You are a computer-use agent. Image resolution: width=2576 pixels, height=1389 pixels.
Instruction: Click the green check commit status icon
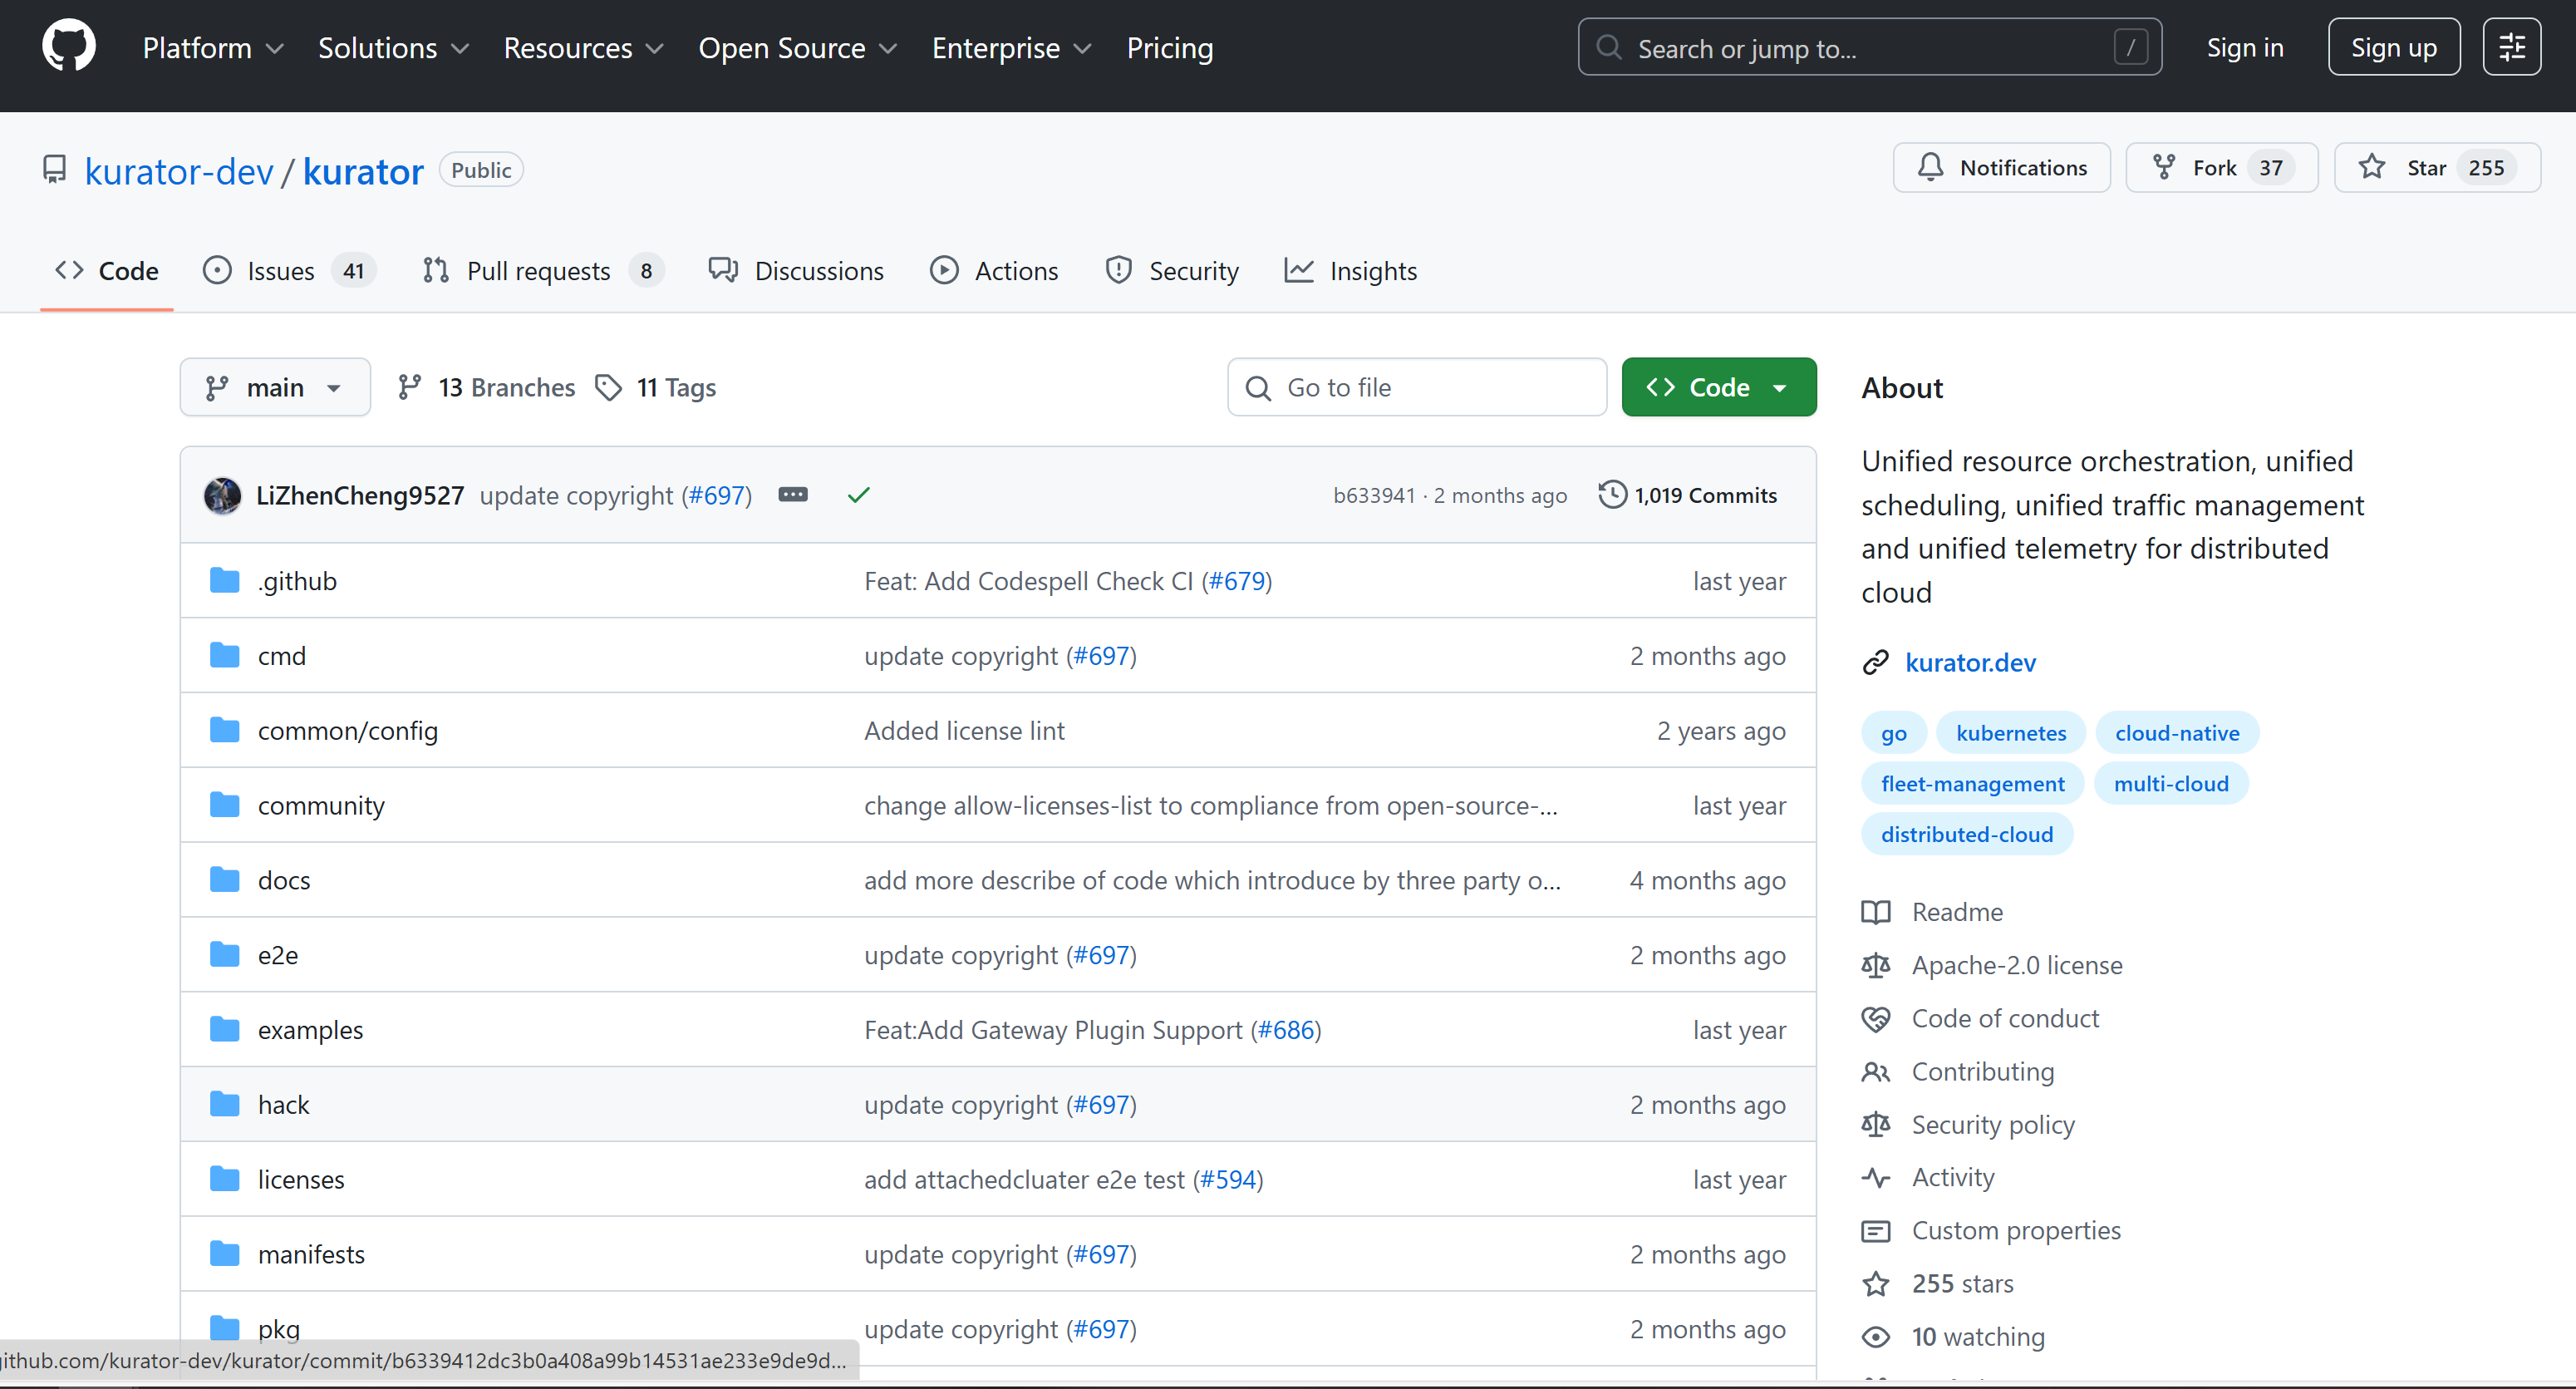(858, 495)
